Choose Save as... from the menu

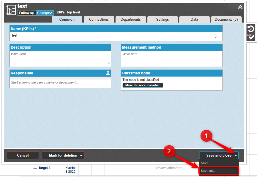coord(219,171)
